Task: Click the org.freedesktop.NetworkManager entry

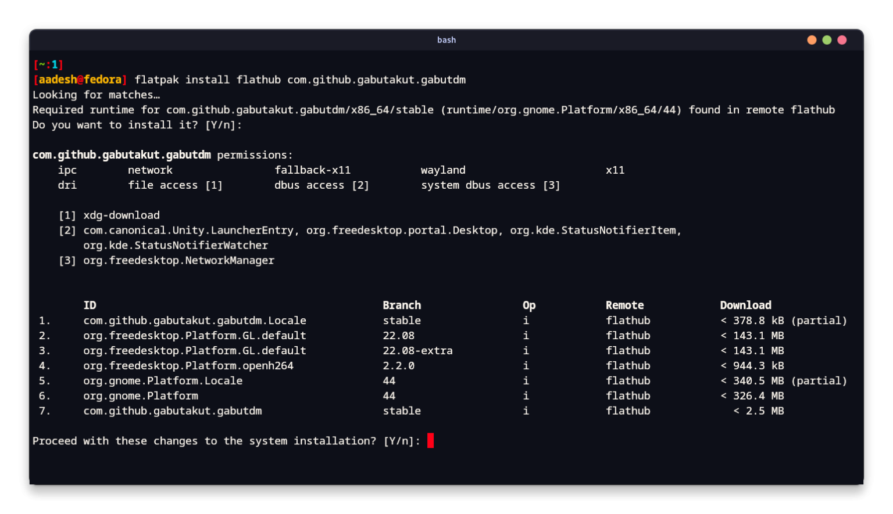Action: [x=178, y=260]
